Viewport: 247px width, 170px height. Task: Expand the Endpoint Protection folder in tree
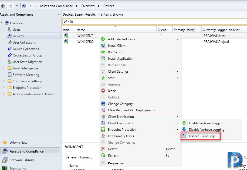coord(4,87)
